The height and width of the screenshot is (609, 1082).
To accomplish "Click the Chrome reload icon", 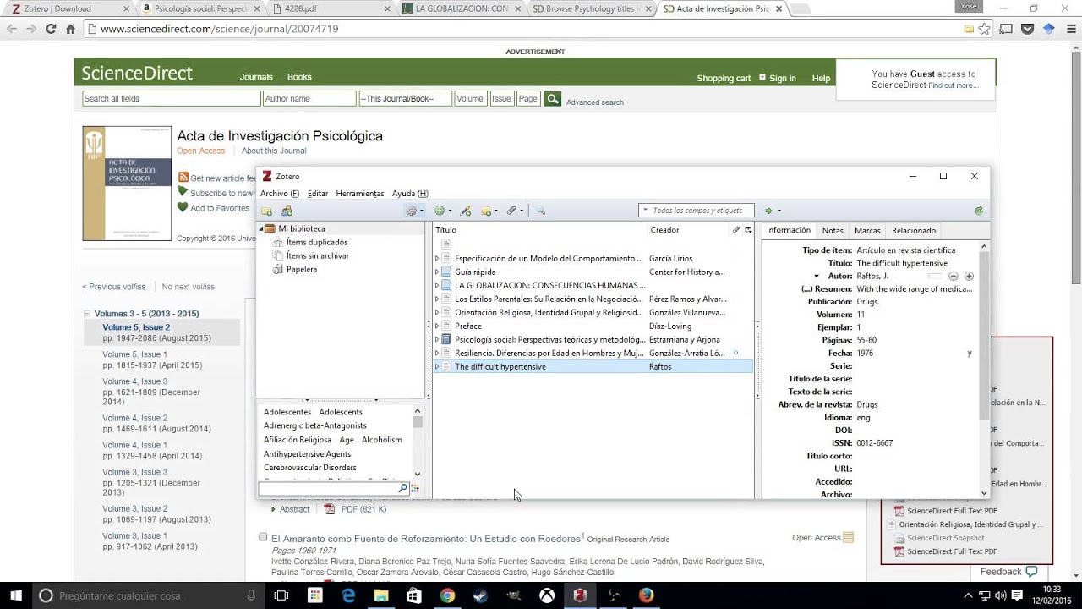I will coord(51,29).
